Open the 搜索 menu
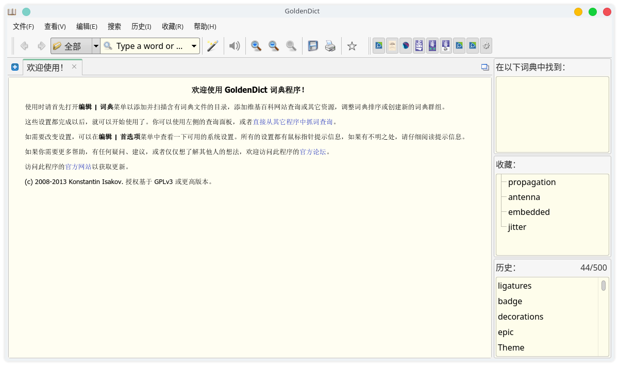Screen dimensions: 619x366 [x=114, y=26]
